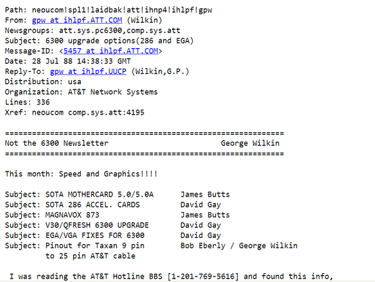Viewport: 375px width, 282px height.
Task: Follow the gpw at ihlpf.UUCP reply-to link
Action: click(88, 71)
